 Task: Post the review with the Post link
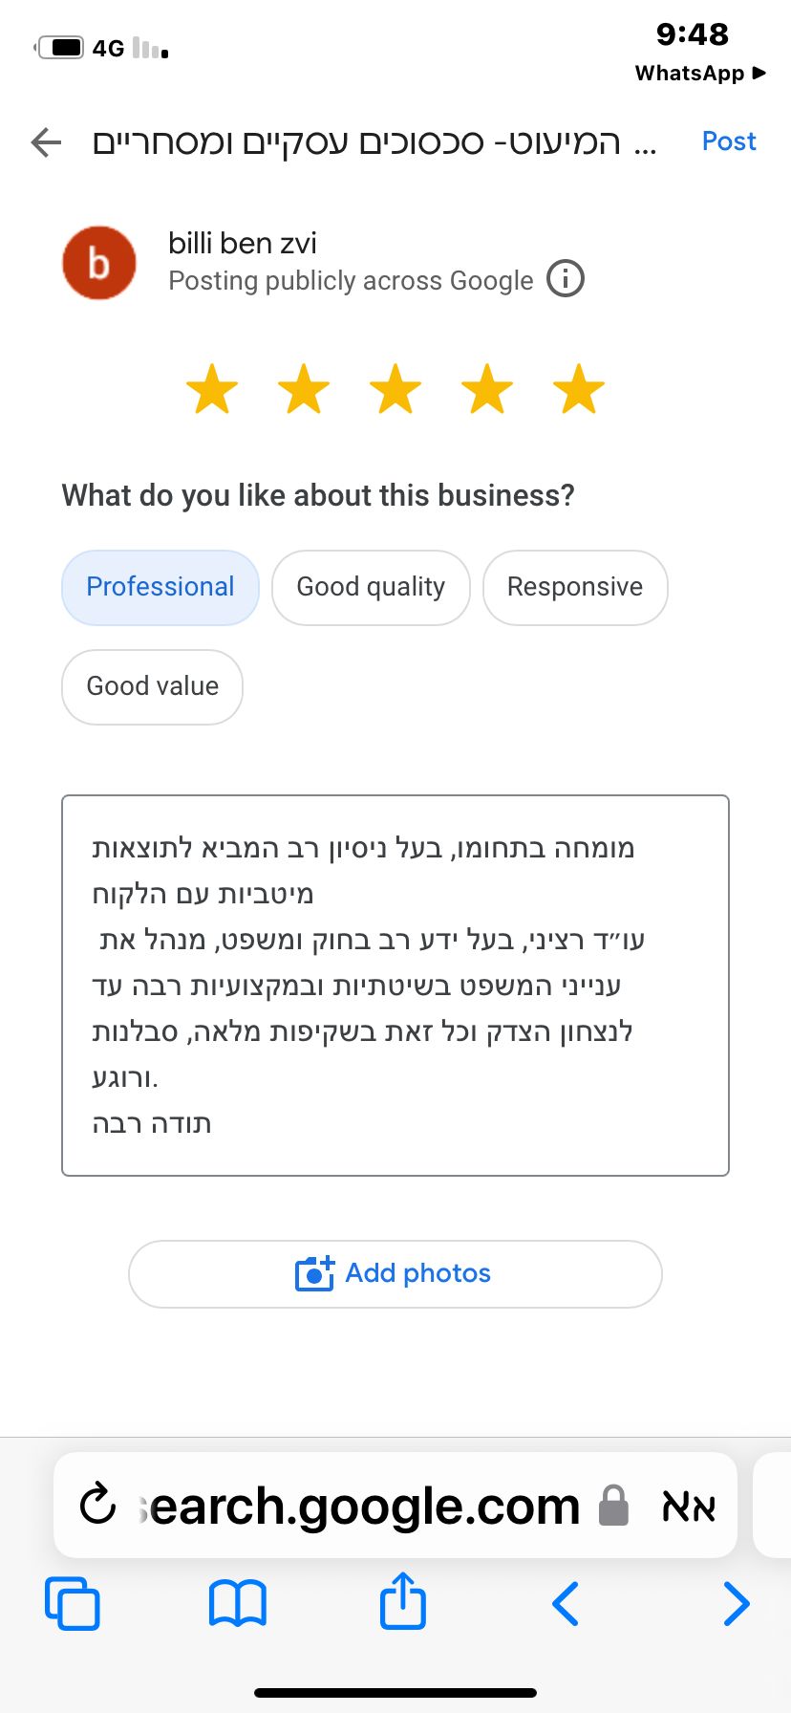click(x=729, y=141)
